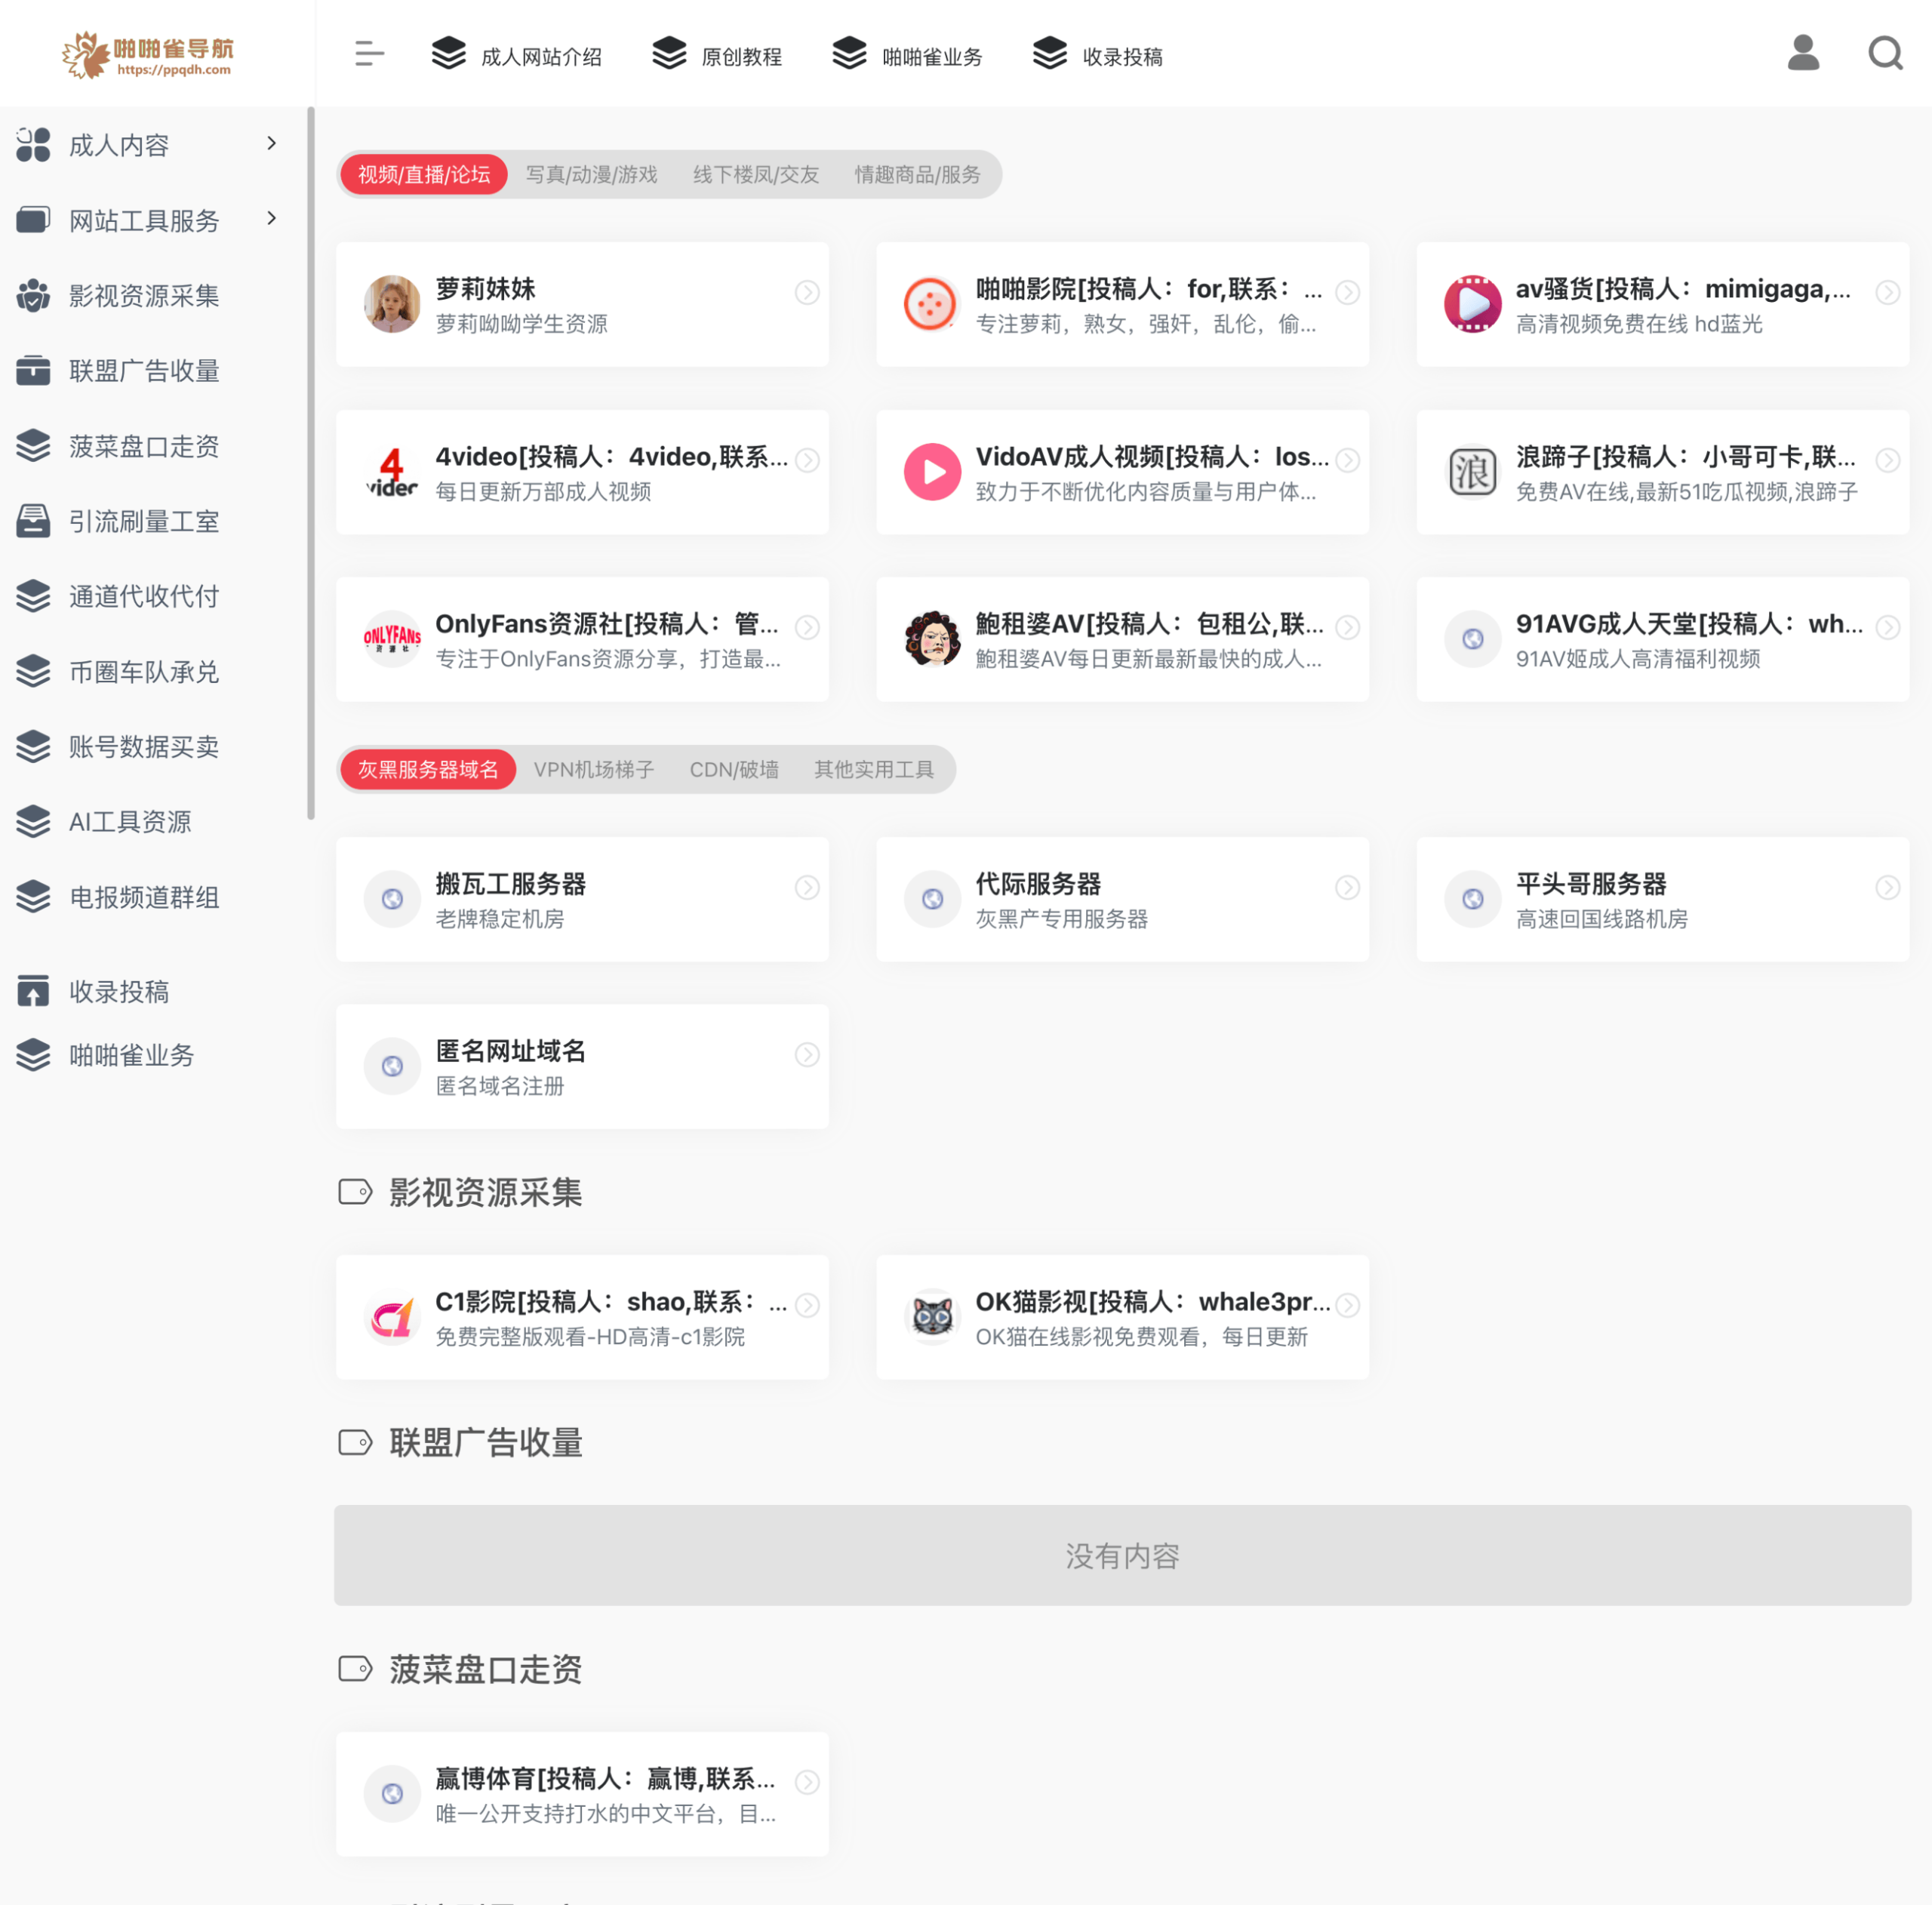
Task: Open the 搬瓦工服务器 card title
Action: tap(510, 884)
